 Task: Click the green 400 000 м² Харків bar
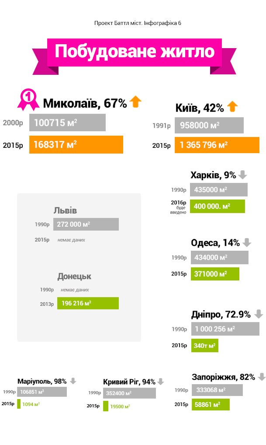(217, 207)
